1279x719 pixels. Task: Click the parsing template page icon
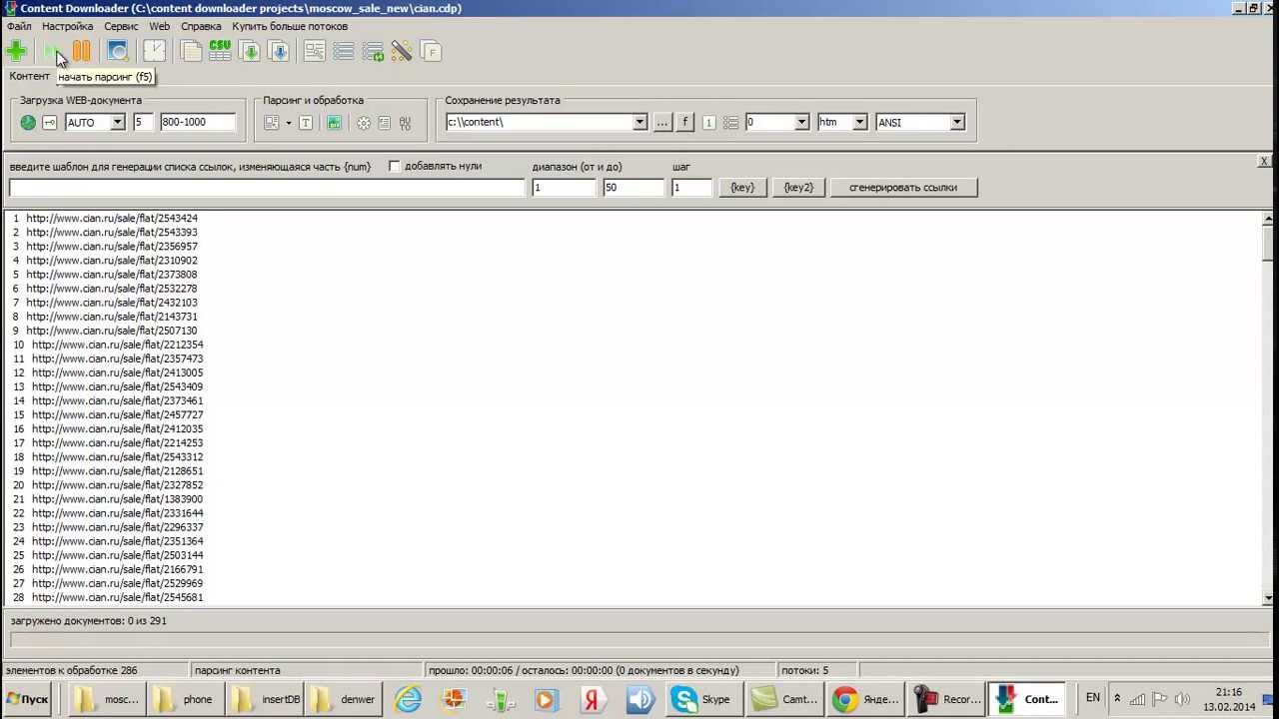click(x=272, y=123)
